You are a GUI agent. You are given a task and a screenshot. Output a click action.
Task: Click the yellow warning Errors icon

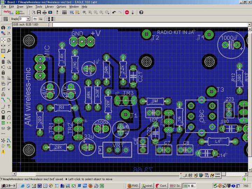[3, 152]
